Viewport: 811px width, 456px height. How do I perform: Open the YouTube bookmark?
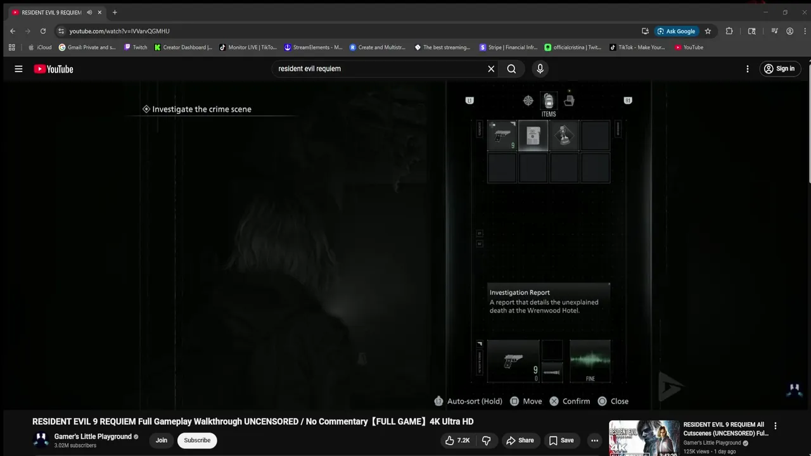pyautogui.click(x=689, y=47)
